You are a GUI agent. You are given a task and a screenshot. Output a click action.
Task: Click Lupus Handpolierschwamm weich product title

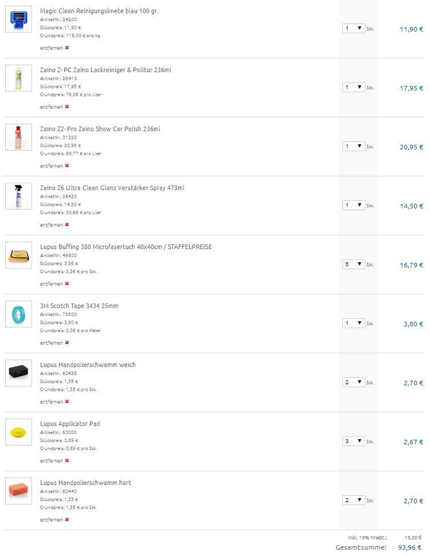(88, 365)
